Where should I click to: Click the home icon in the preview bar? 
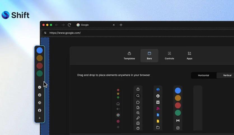(118, 104)
